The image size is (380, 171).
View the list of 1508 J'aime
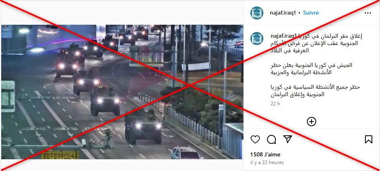click(x=265, y=154)
